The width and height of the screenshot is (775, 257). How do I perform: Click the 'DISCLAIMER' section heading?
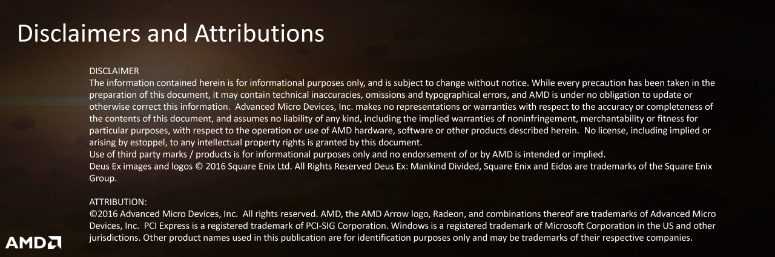pos(114,72)
